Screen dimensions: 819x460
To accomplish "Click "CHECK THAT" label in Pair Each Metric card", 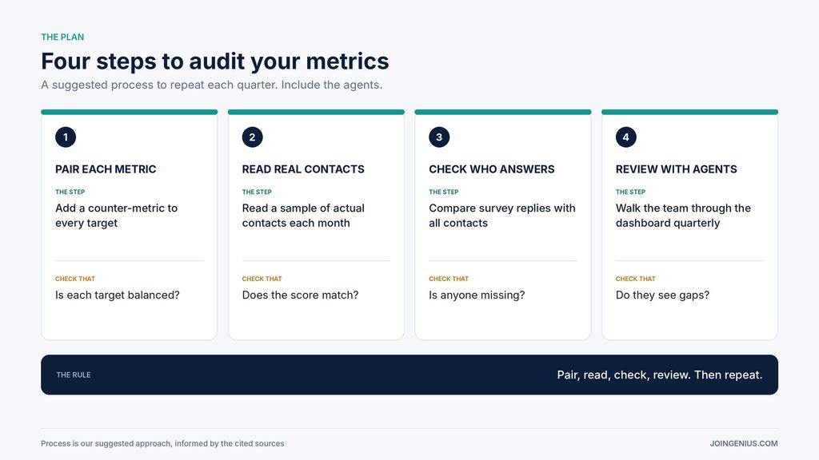I will pos(75,279).
